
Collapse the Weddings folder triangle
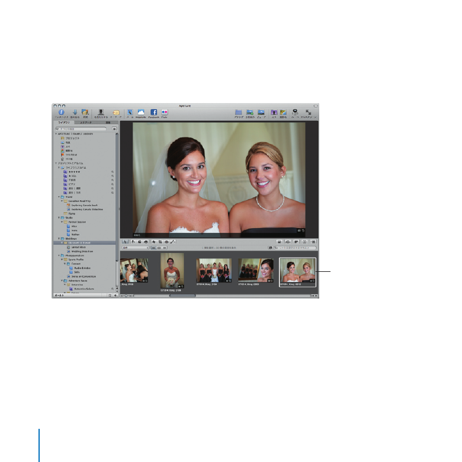[x=59, y=239]
